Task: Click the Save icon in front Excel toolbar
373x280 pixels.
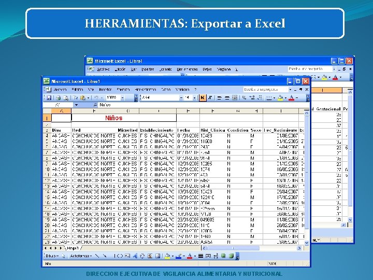Action: click(x=49, y=97)
